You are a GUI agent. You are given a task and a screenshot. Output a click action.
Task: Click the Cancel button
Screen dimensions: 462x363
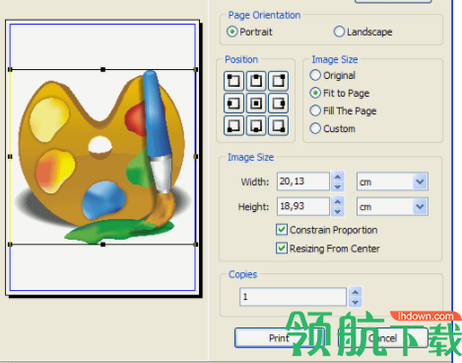pyautogui.click(x=383, y=337)
